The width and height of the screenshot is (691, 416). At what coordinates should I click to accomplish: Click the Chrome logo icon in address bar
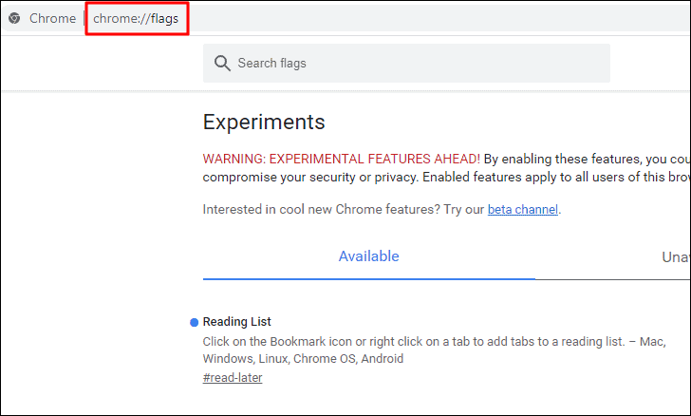[14, 19]
